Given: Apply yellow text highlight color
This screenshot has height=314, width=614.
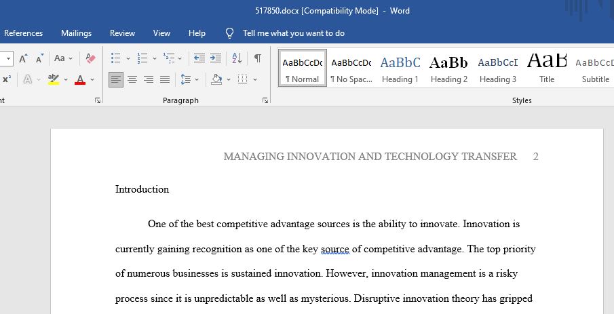Looking at the screenshot, I should 53,79.
